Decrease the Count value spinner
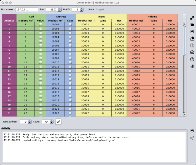 52,123
